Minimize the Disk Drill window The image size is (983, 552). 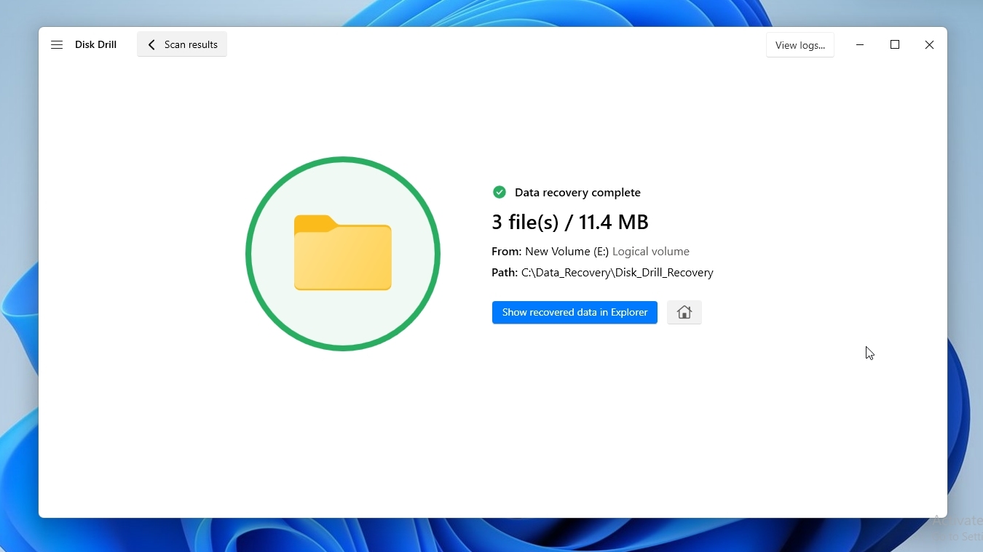(x=860, y=44)
